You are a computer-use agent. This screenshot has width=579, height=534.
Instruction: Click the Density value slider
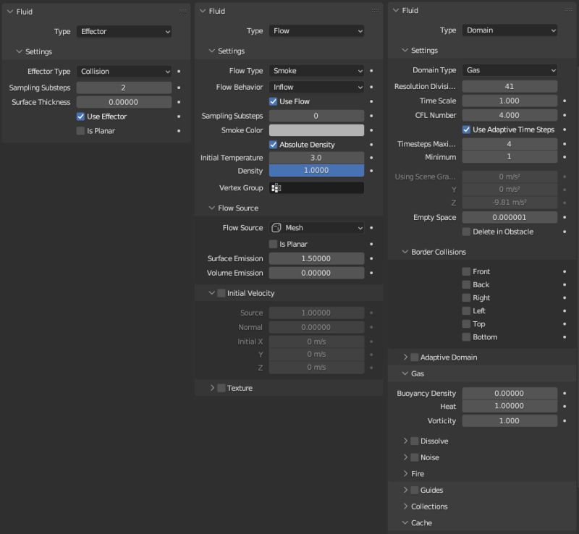316,171
